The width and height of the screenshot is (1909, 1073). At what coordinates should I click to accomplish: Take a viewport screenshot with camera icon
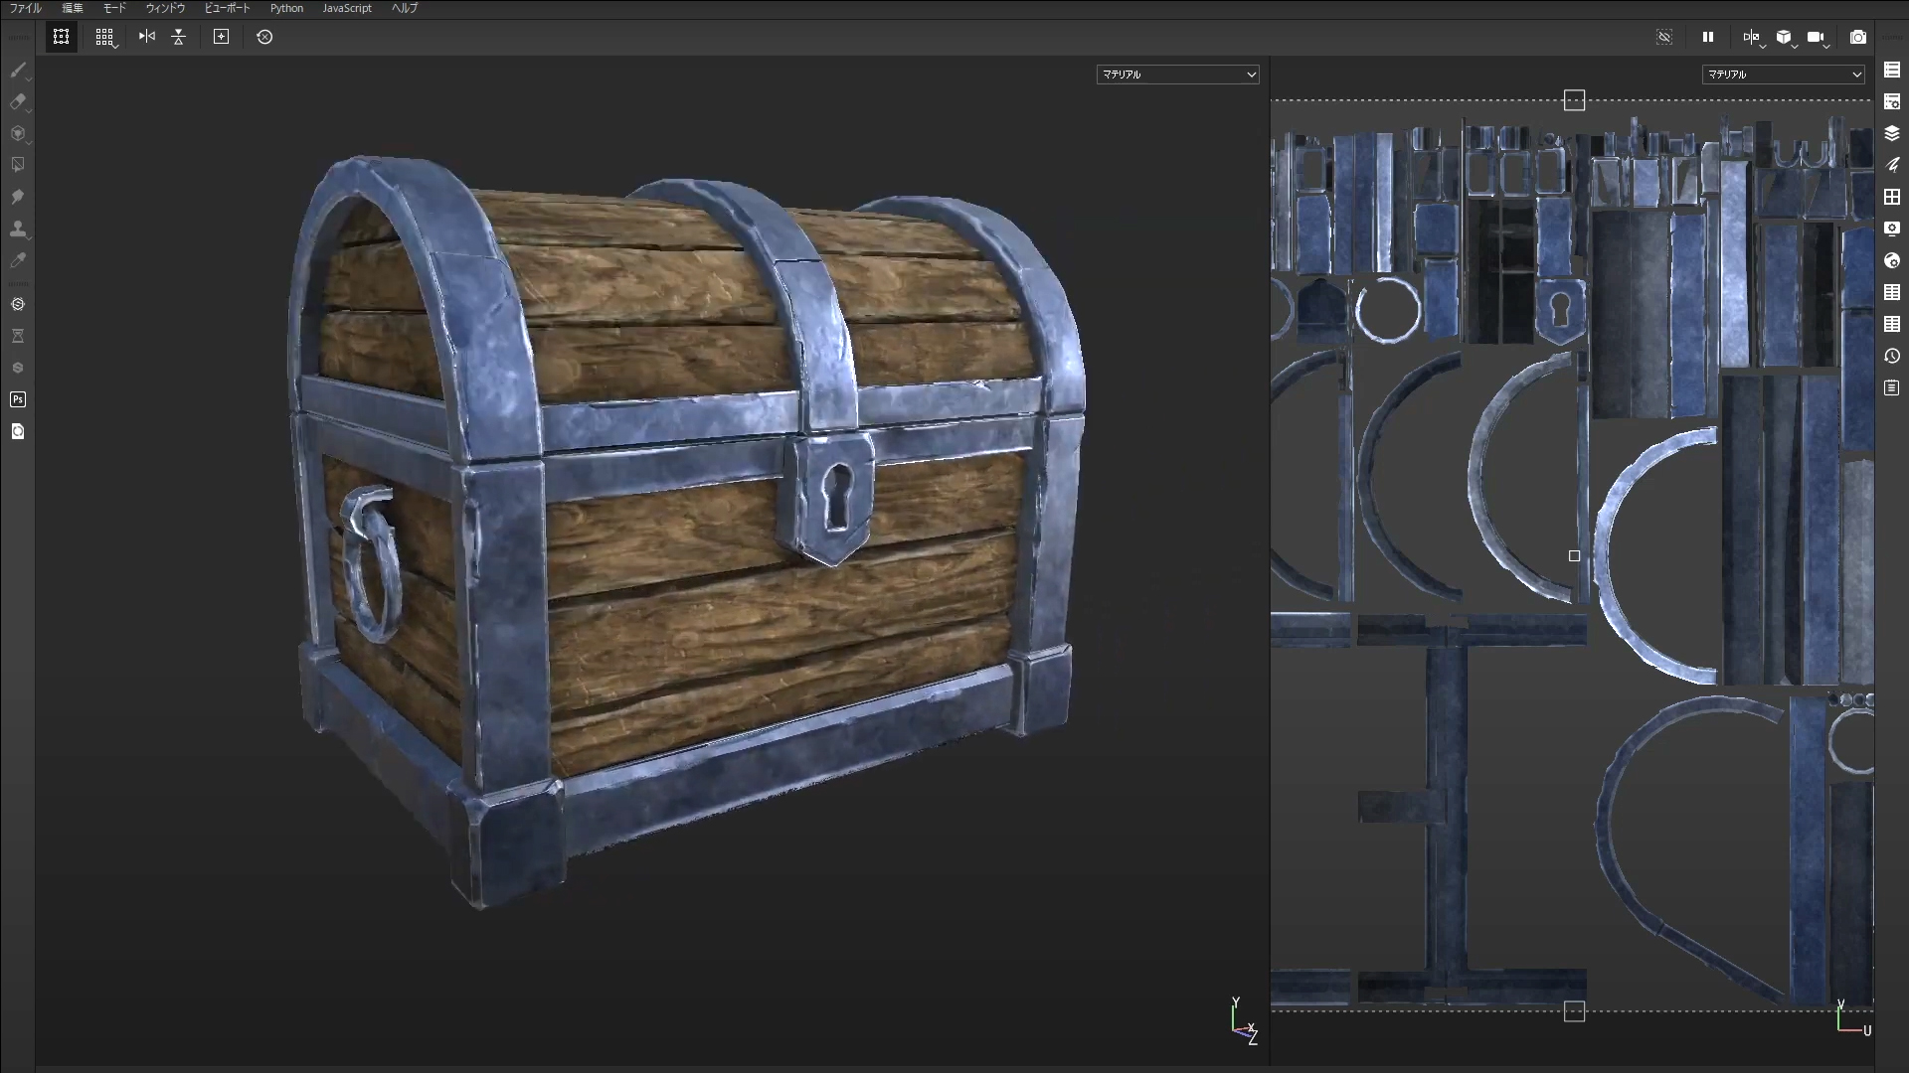(x=1857, y=37)
